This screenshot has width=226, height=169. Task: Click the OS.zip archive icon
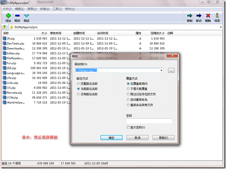point(4,88)
